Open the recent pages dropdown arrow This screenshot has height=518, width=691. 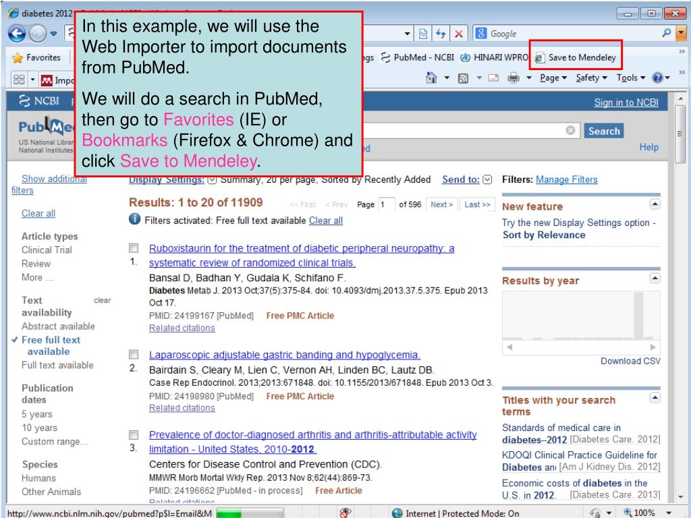pos(54,34)
